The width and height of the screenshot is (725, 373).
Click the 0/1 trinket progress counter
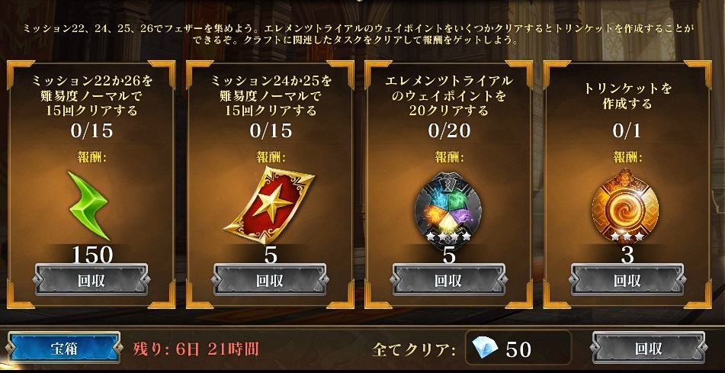[x=627, y=131]
